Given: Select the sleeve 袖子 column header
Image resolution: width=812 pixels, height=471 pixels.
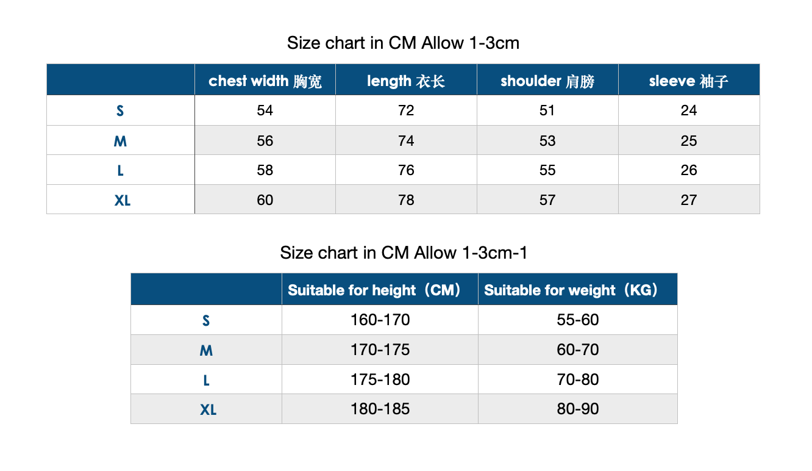Looking at the screenshot, I should tap(689, 80).
